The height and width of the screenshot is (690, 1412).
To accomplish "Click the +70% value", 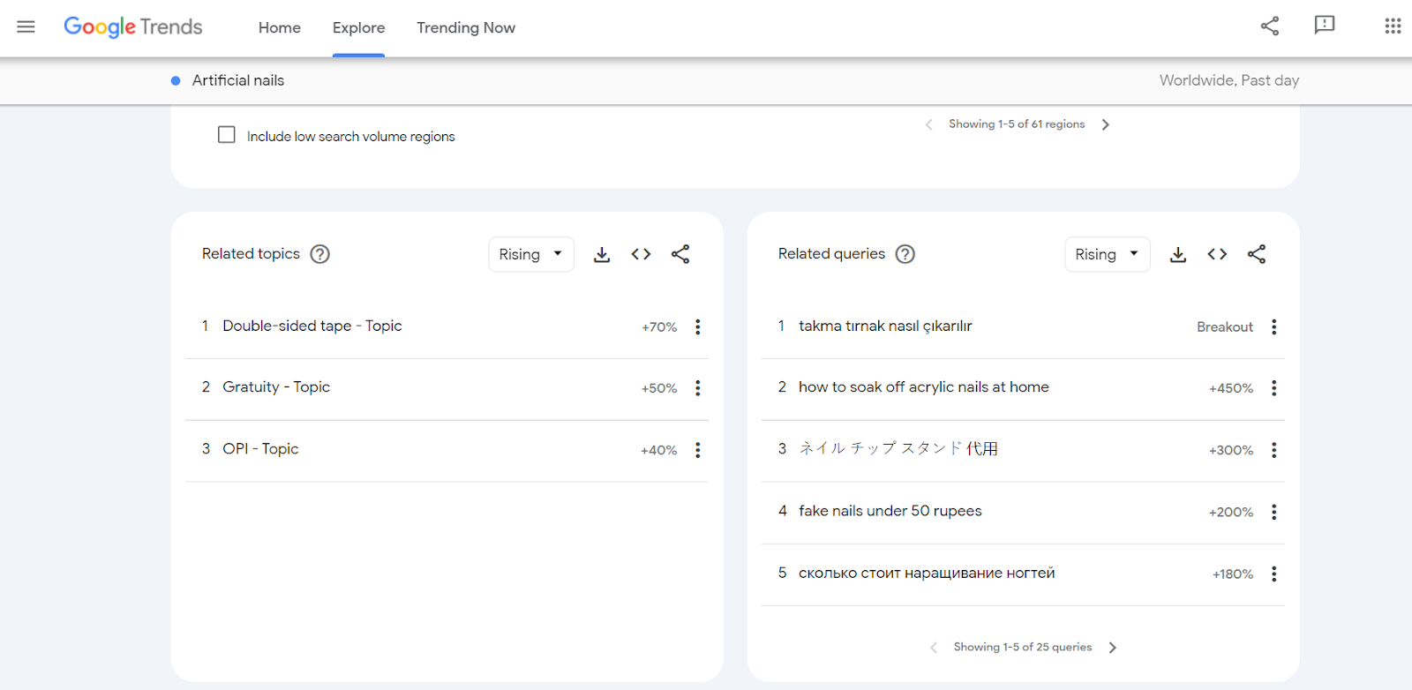I will 659,326.
